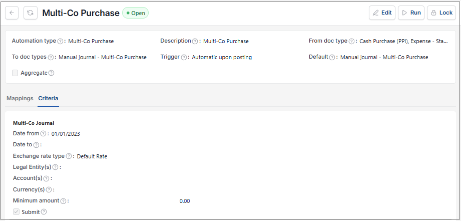Toggle the Aggregate checkbox

[15, 73]
